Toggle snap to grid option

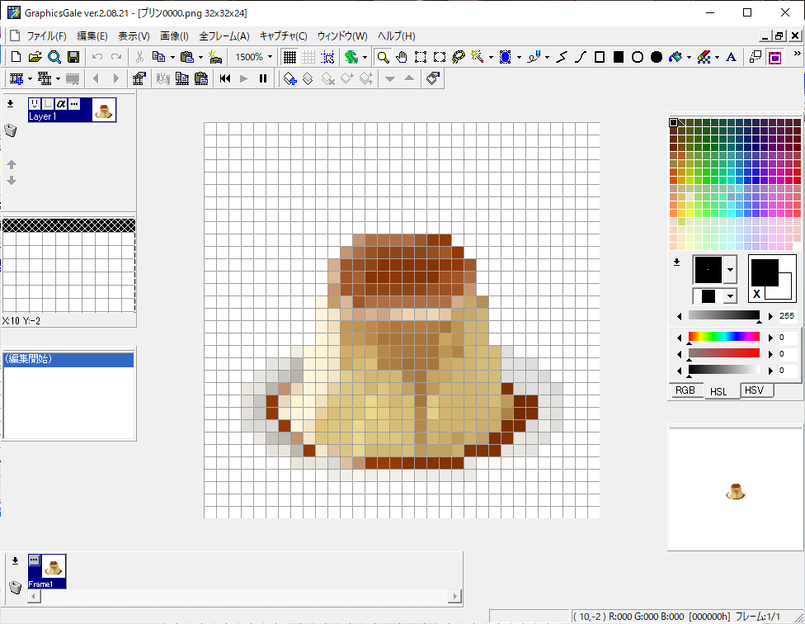coord(327,57)
